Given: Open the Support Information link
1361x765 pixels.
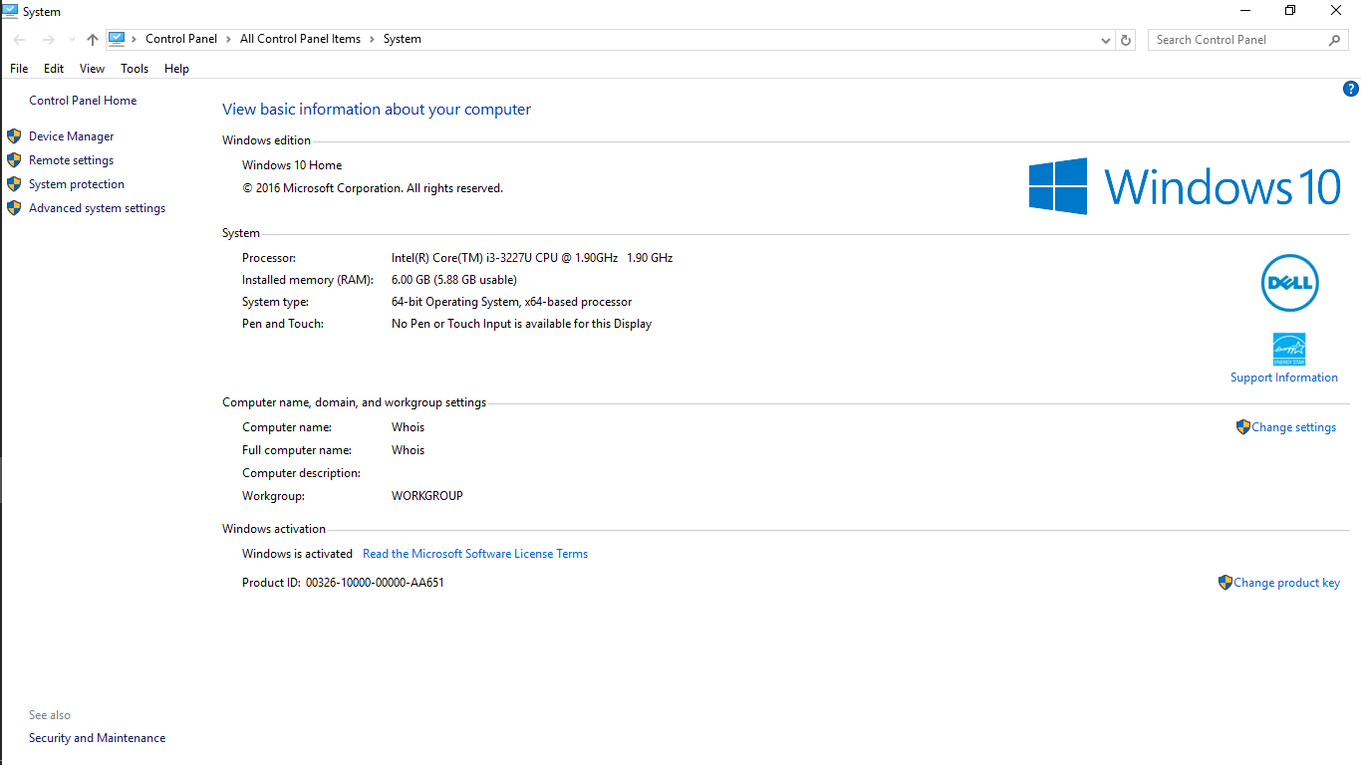Looking at the screenshot, I should (x=1283, y=378).
